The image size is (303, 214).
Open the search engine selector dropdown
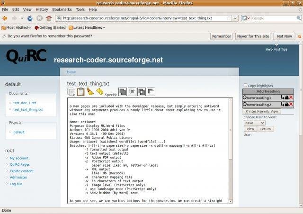point(249,18)
